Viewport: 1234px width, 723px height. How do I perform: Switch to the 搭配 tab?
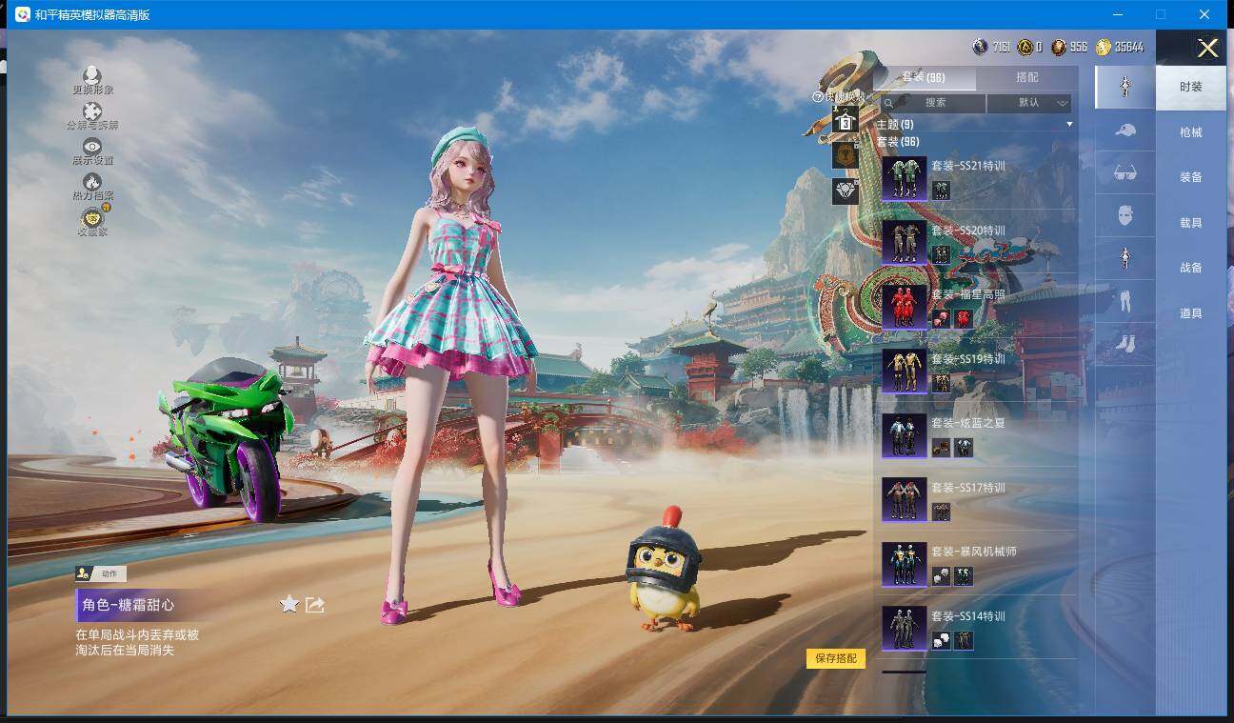pos(1027,77)
